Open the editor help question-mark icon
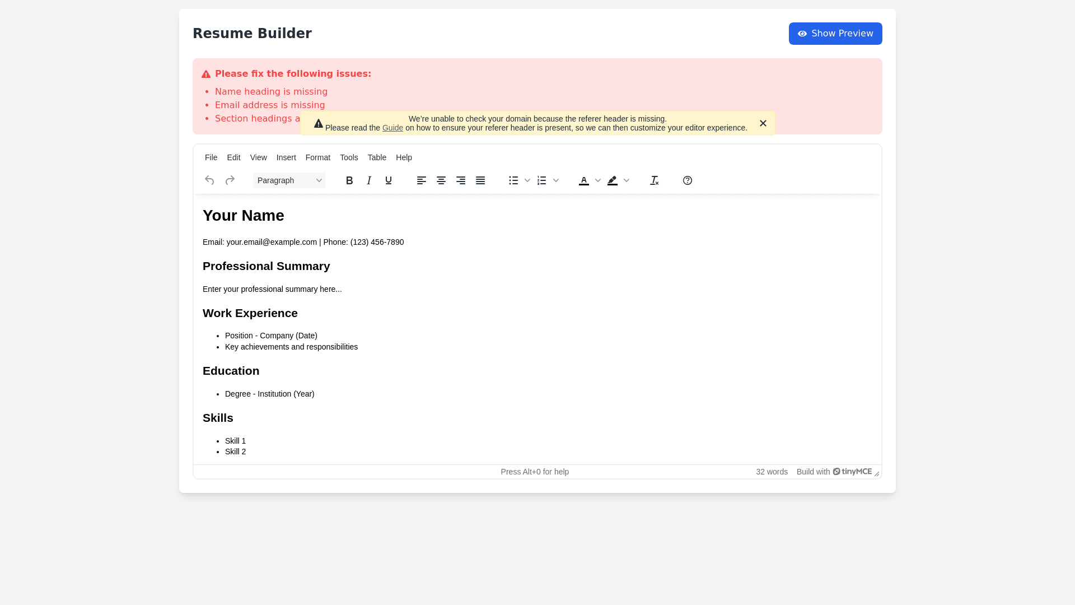 tap(688, 180)
